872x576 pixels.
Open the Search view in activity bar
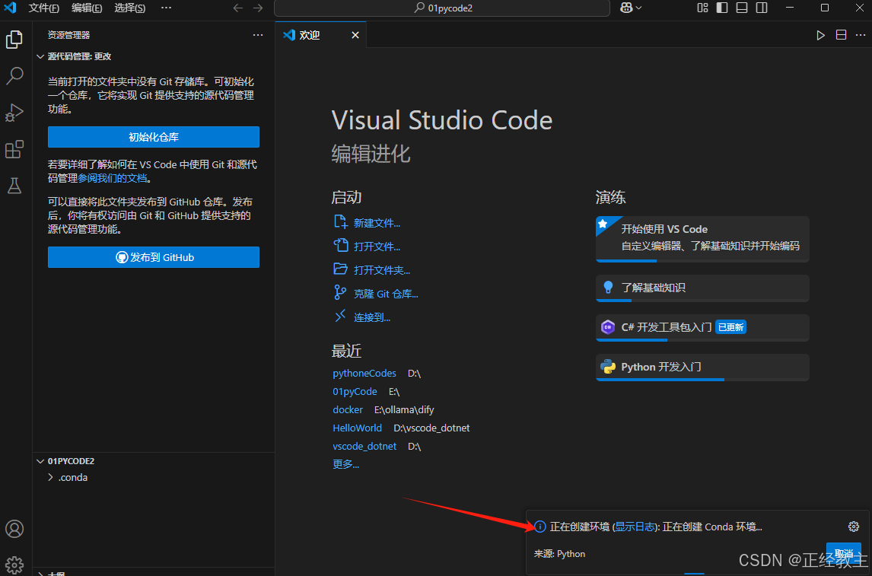pyautogui.click(x=14, y=75)
